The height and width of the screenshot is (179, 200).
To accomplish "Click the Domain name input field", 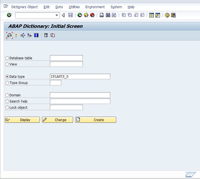I will [x=80, y=95].
